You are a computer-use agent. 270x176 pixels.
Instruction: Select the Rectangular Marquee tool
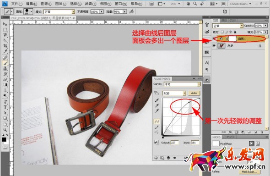coord(5,29)
